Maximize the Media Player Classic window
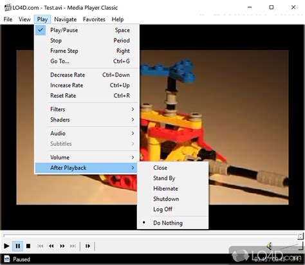Screen dimensions: 305x265 pyautogui.click(x=272, y=7)
